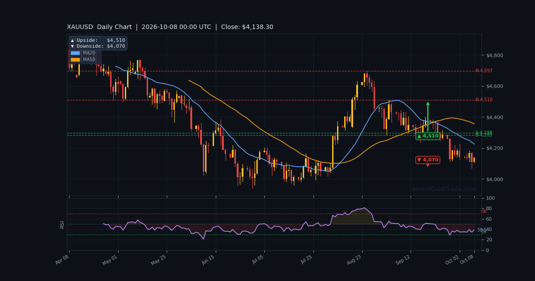The image size is (535, 281).
Task: Click the Jul 05 date axis label
Action: point(257,260)
